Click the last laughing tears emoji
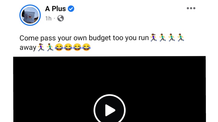The width and height of the screenshot is (218, 122). pyautogui.click(x=86, y=47)
